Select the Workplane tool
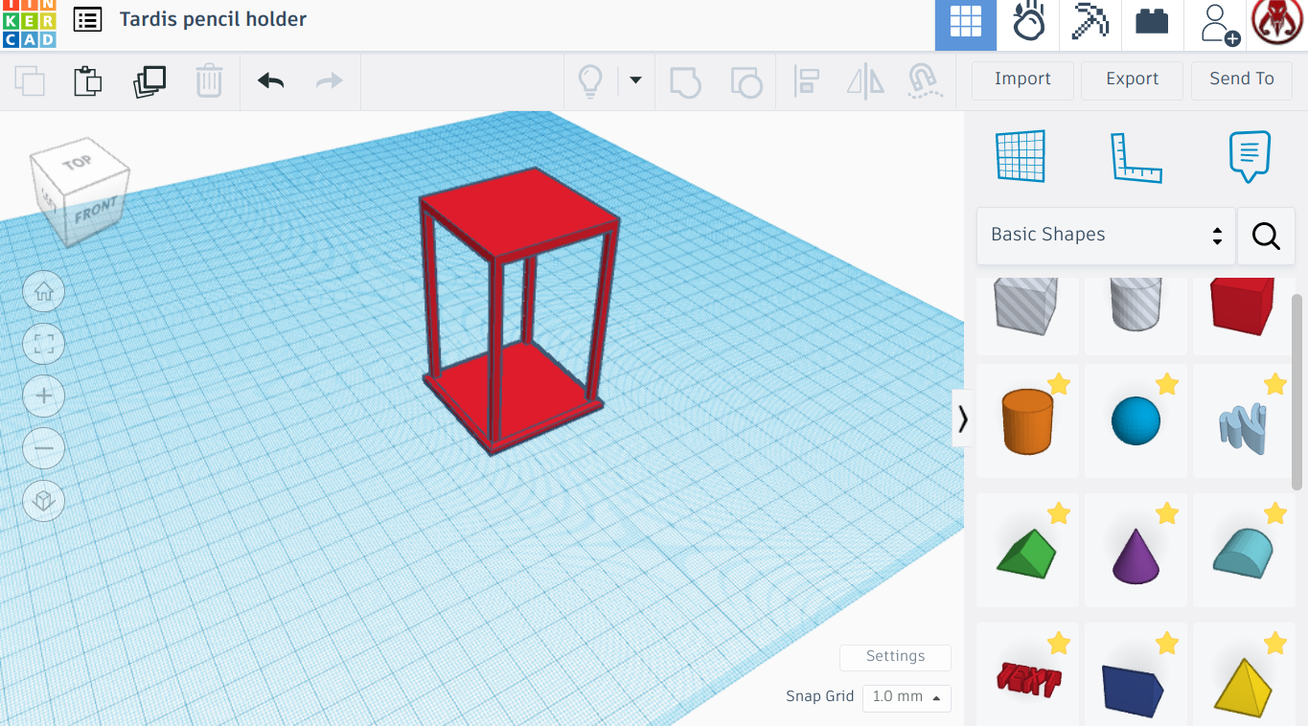 pos(1021,156)
